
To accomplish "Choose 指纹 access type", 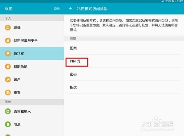I will [124, 87].
